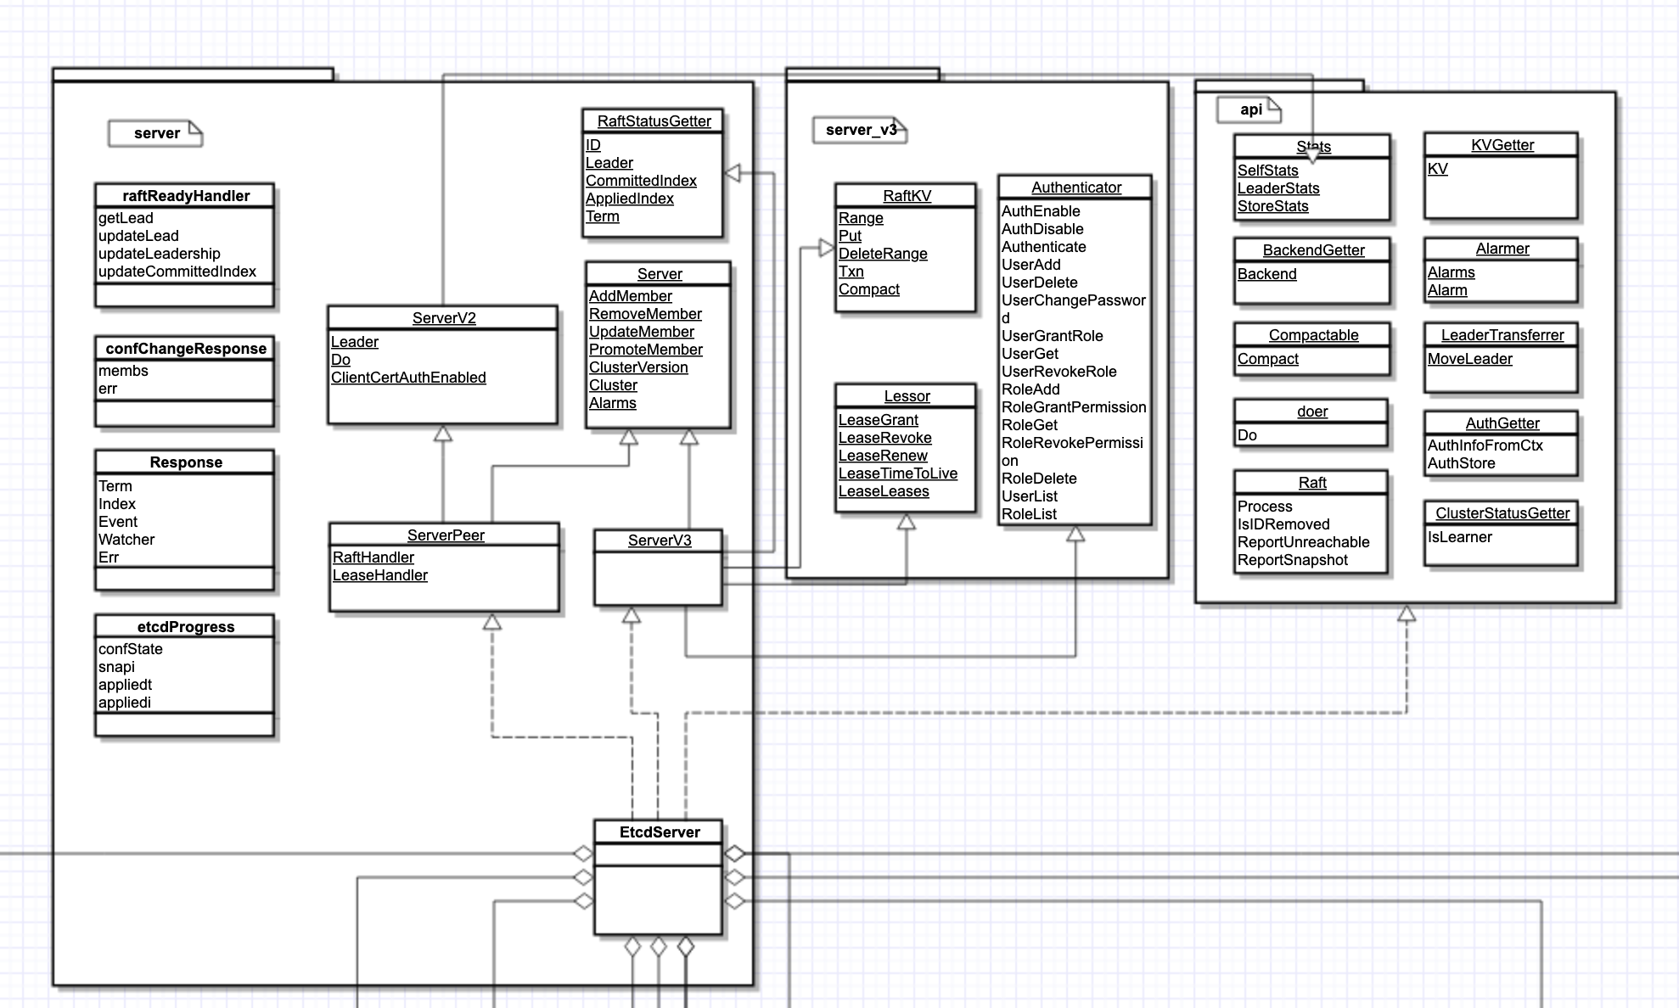Click the top-left diamond connector on EtcdServer
The image size is (1679, 1008).
[x=583, y=854]
